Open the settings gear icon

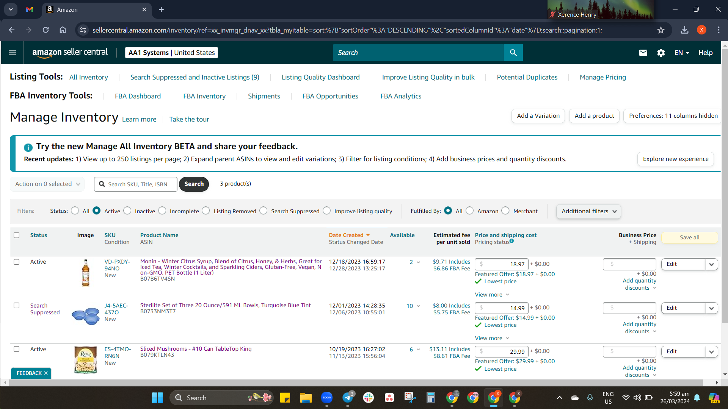click(x=661, y=53)
